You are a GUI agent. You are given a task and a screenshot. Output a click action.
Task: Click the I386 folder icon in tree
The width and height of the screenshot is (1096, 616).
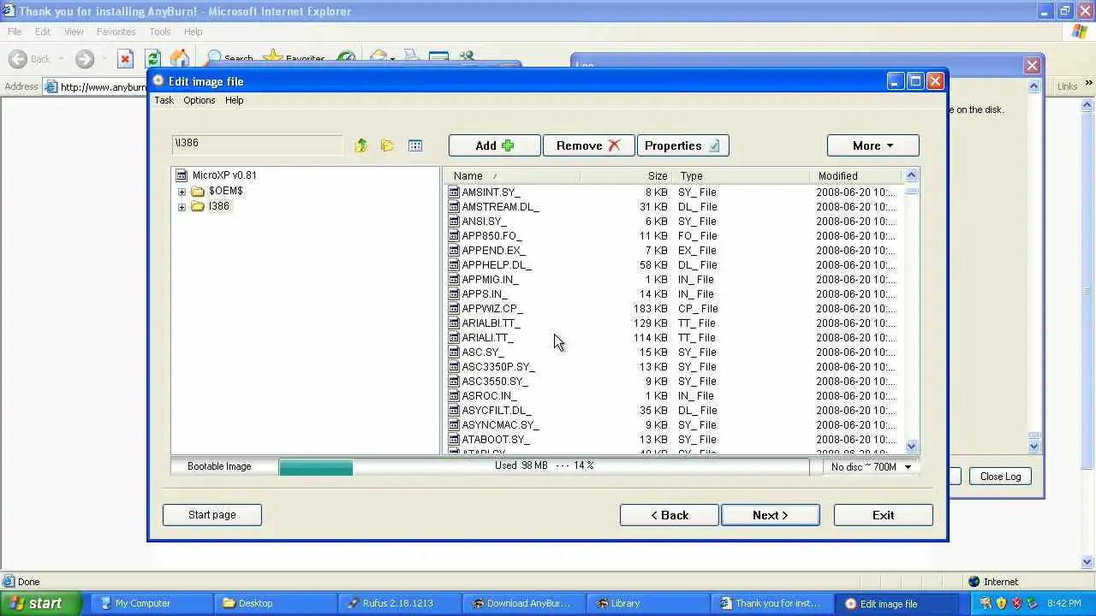click(198, 206)
